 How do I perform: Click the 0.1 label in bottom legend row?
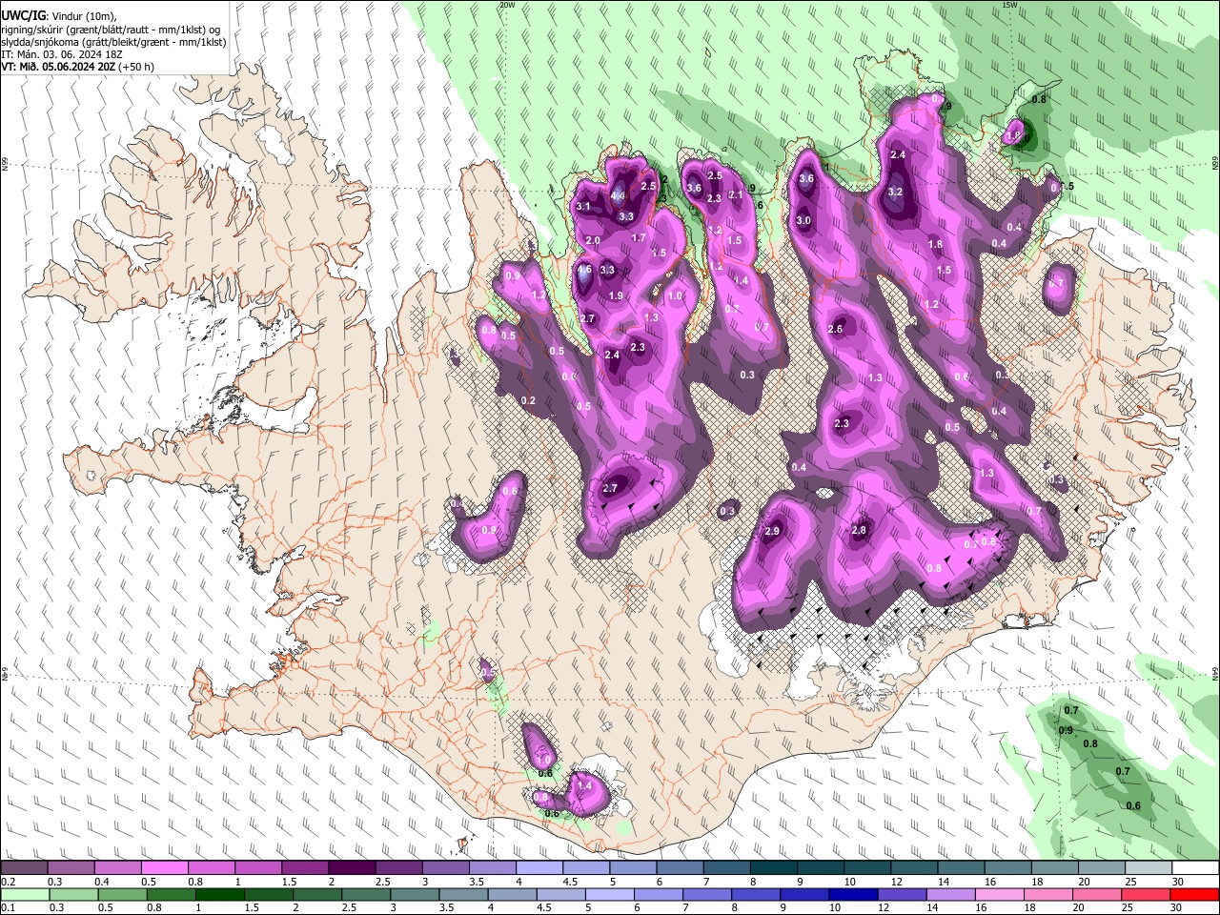8,907
